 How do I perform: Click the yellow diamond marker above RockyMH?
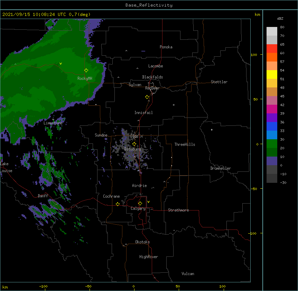(x=86, y=71)
